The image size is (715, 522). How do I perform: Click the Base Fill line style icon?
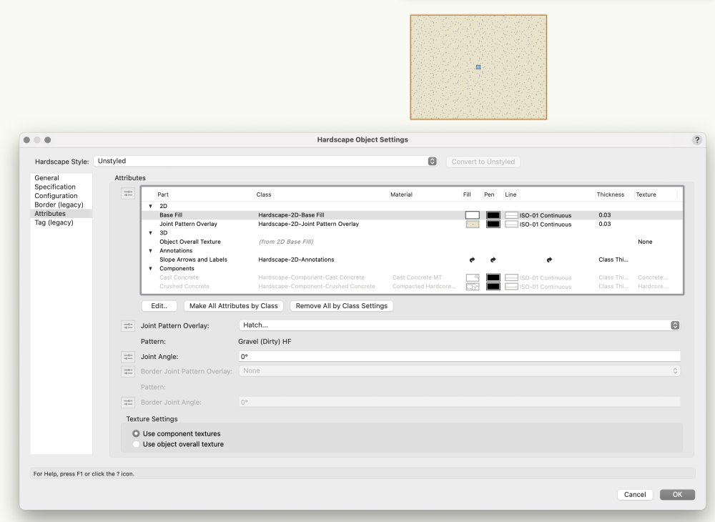click(x=511, y=215)
